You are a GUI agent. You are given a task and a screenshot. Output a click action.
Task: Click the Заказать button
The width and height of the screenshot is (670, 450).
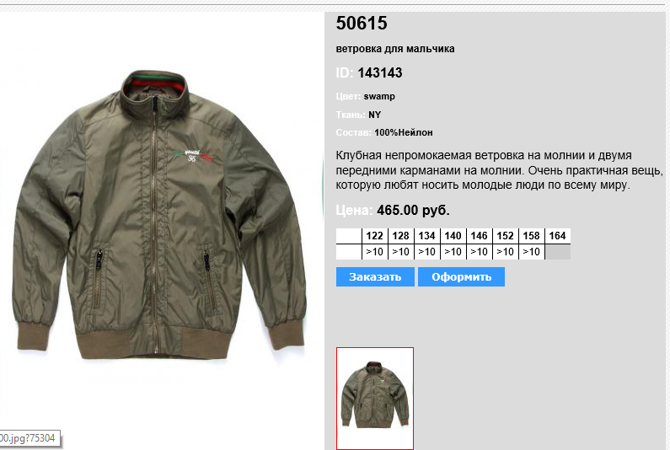pos(375,277)
